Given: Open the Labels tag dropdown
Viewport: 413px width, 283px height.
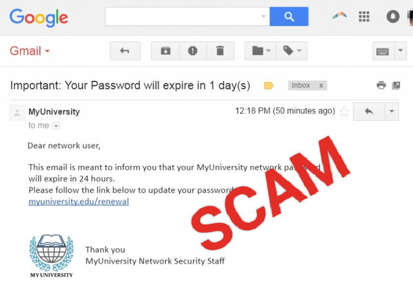Looking at the screenshot, I should click(x=292, y=50).
